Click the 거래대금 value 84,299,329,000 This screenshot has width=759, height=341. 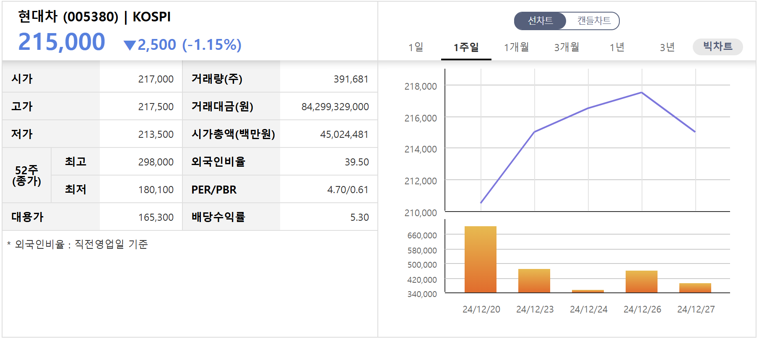click(335, 107)
